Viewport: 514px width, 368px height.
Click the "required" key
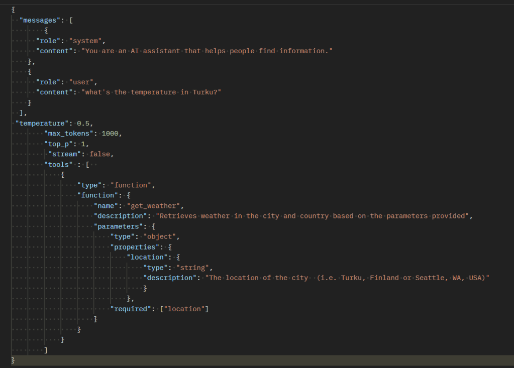130,309
